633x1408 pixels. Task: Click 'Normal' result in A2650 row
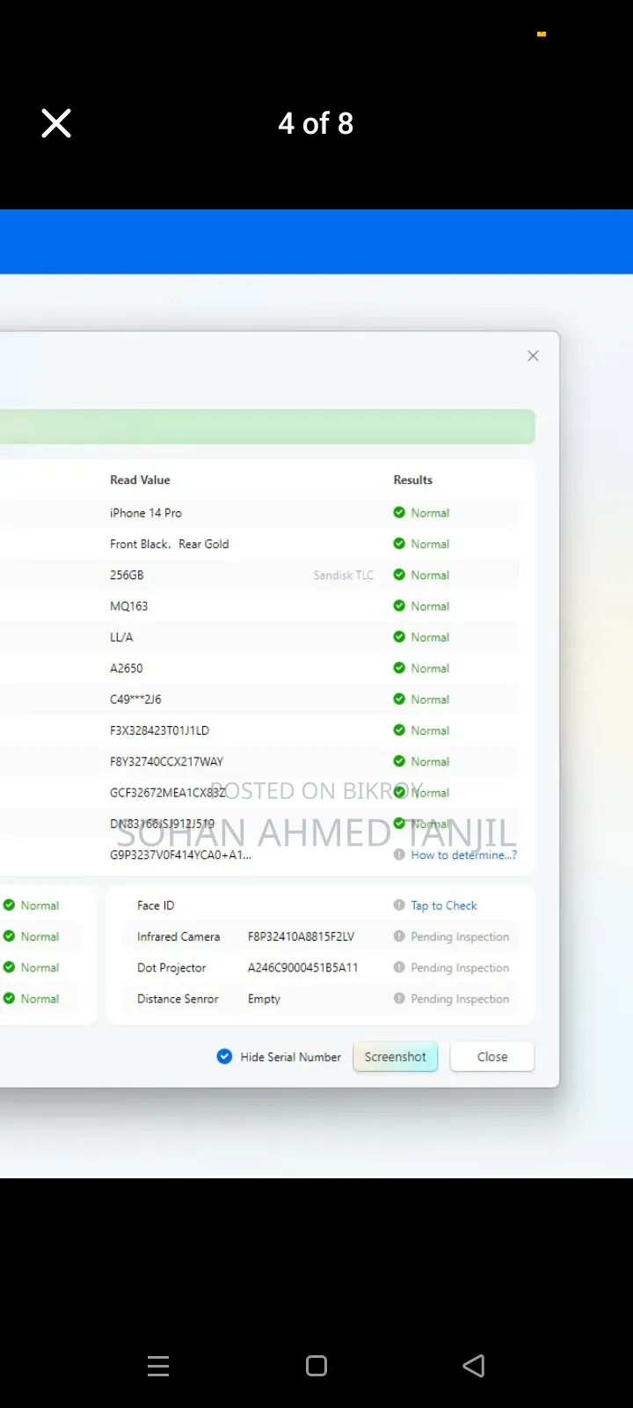coord(430,668)
